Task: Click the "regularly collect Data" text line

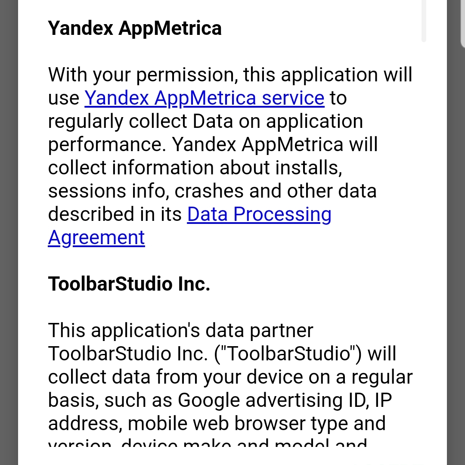Action: coord(205,121)
